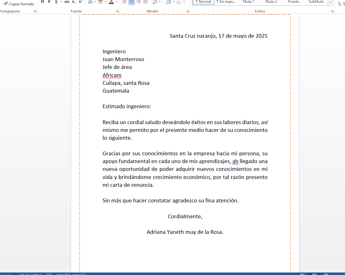Open the shading color dropdown arrow

173,2
